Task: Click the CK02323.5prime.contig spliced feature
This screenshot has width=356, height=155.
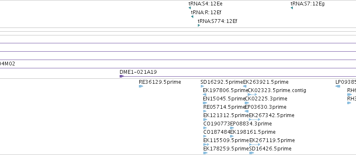Action: 253,95
